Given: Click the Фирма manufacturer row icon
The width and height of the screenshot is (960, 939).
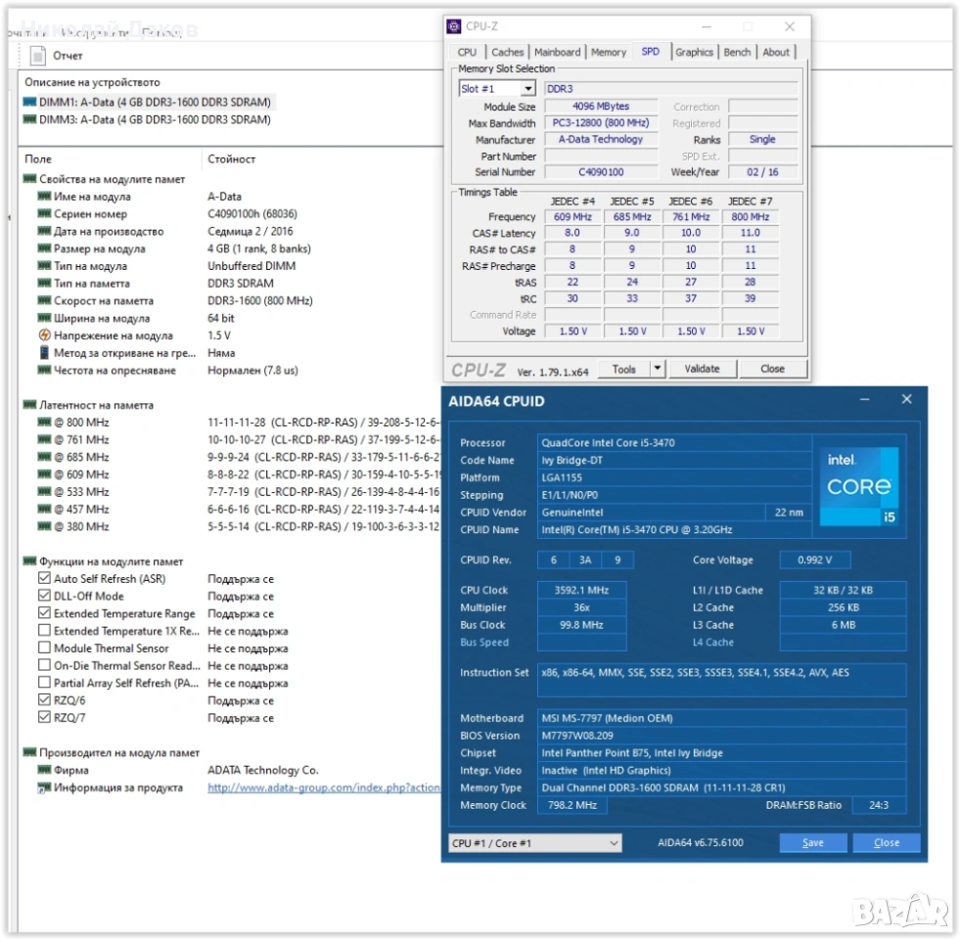Looking at the screenshot, I should 44,771.
